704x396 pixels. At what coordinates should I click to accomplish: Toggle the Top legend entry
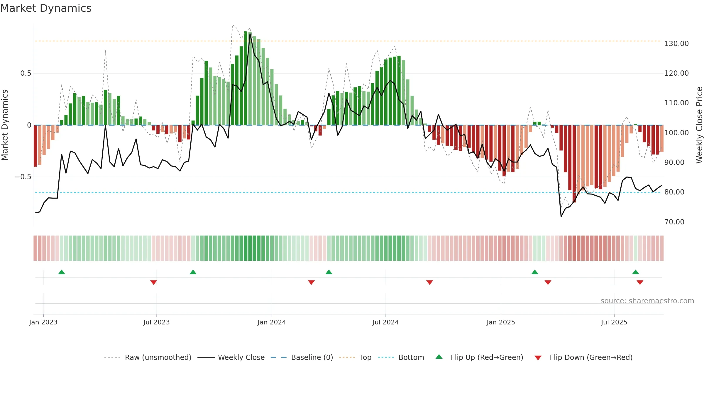355,357
